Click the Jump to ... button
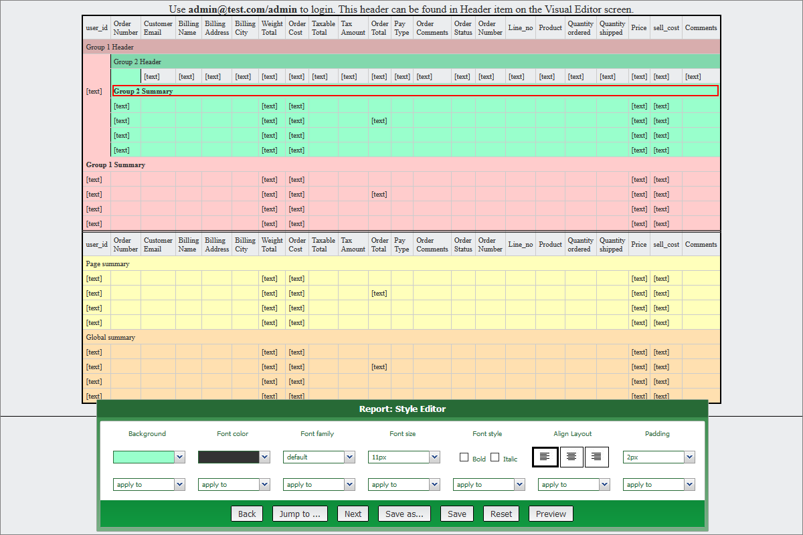This screenshot has height=535, width=803. click(x=300, y=514)
